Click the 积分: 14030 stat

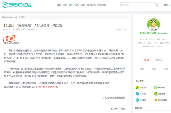pyautogui.click(x=162, y=39)
